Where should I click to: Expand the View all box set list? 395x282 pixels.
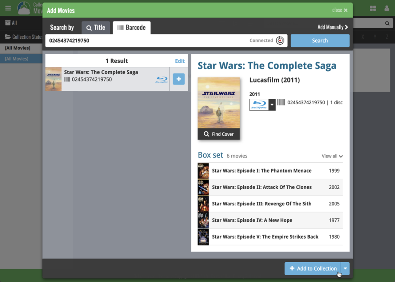point(332,156)
